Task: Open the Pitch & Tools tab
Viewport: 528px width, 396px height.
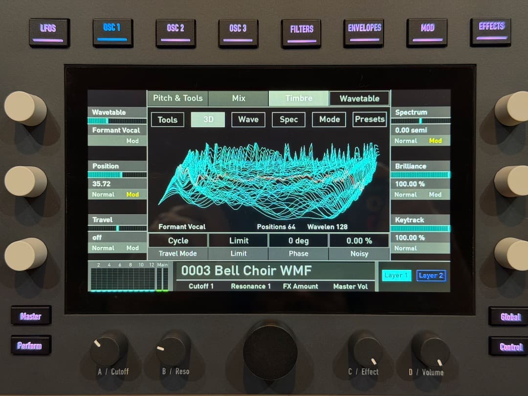Action: pyautogui.click(x=177, y=98)
